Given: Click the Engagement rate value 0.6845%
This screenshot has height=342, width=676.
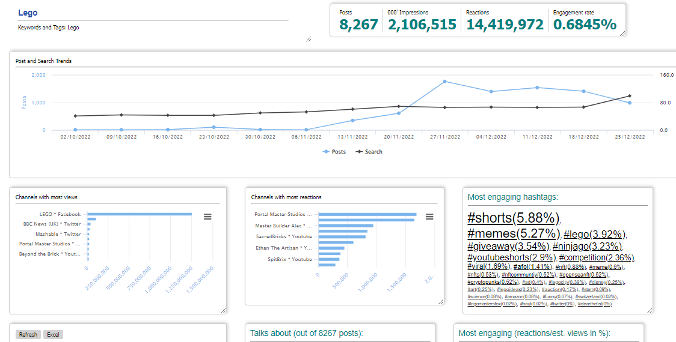Looking at the screenshot, I should pyautogui.click(x=585, y=25).
